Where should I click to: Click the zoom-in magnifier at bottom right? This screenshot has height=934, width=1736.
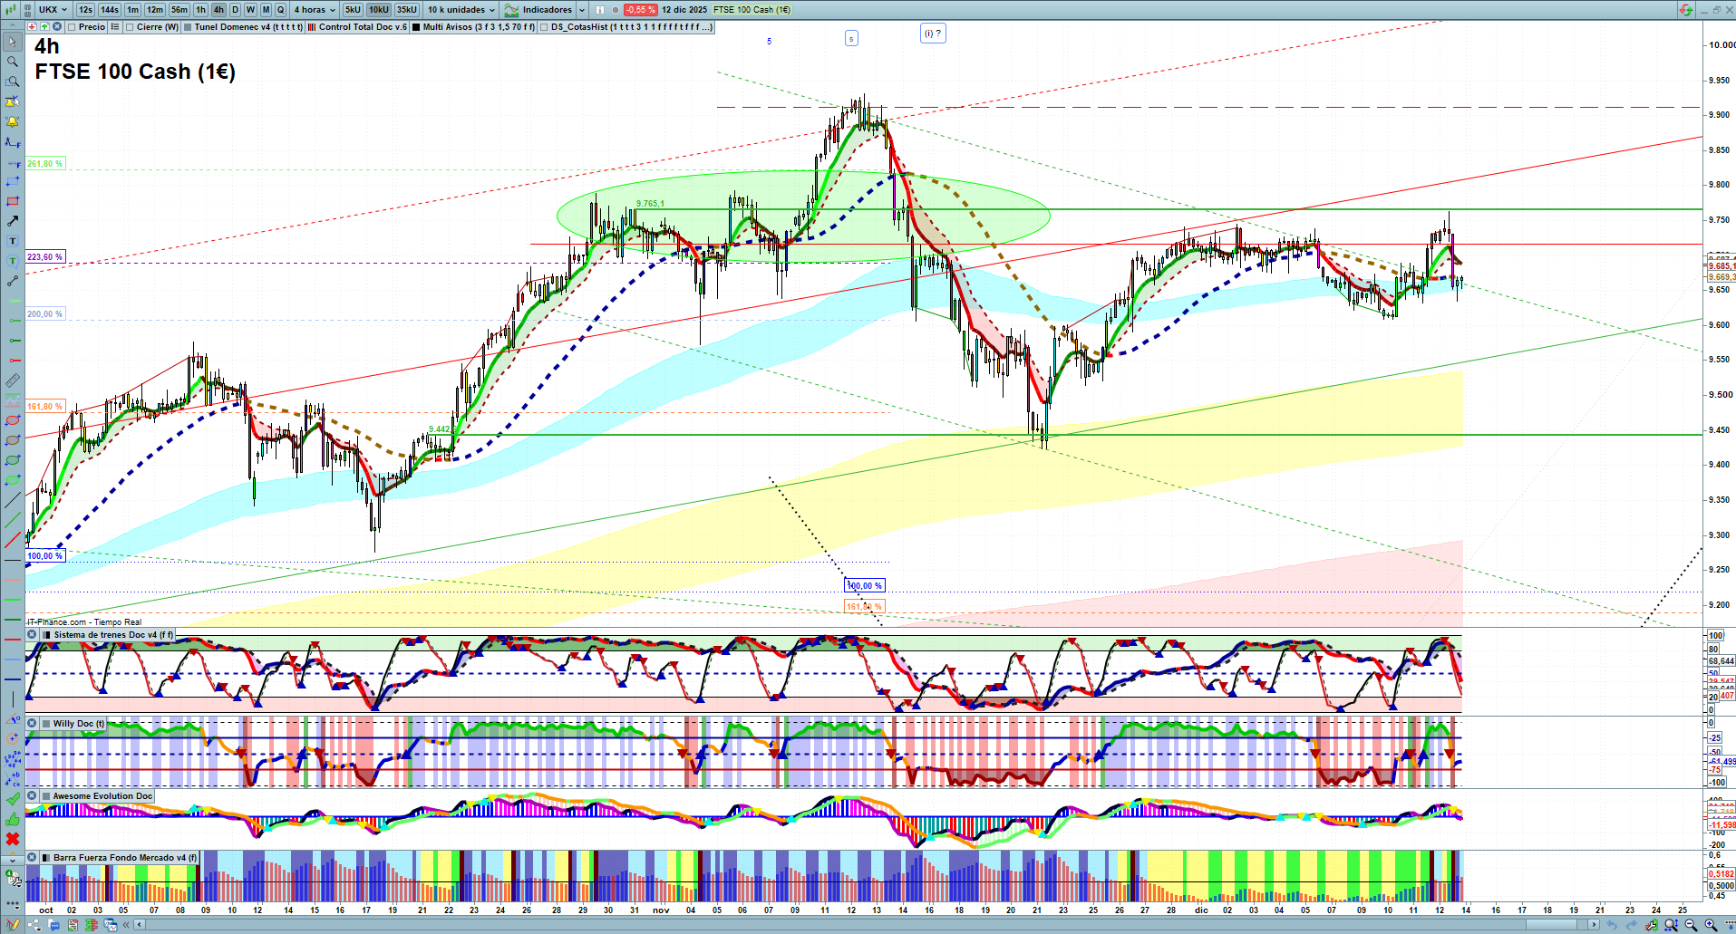pos(1711,925)
